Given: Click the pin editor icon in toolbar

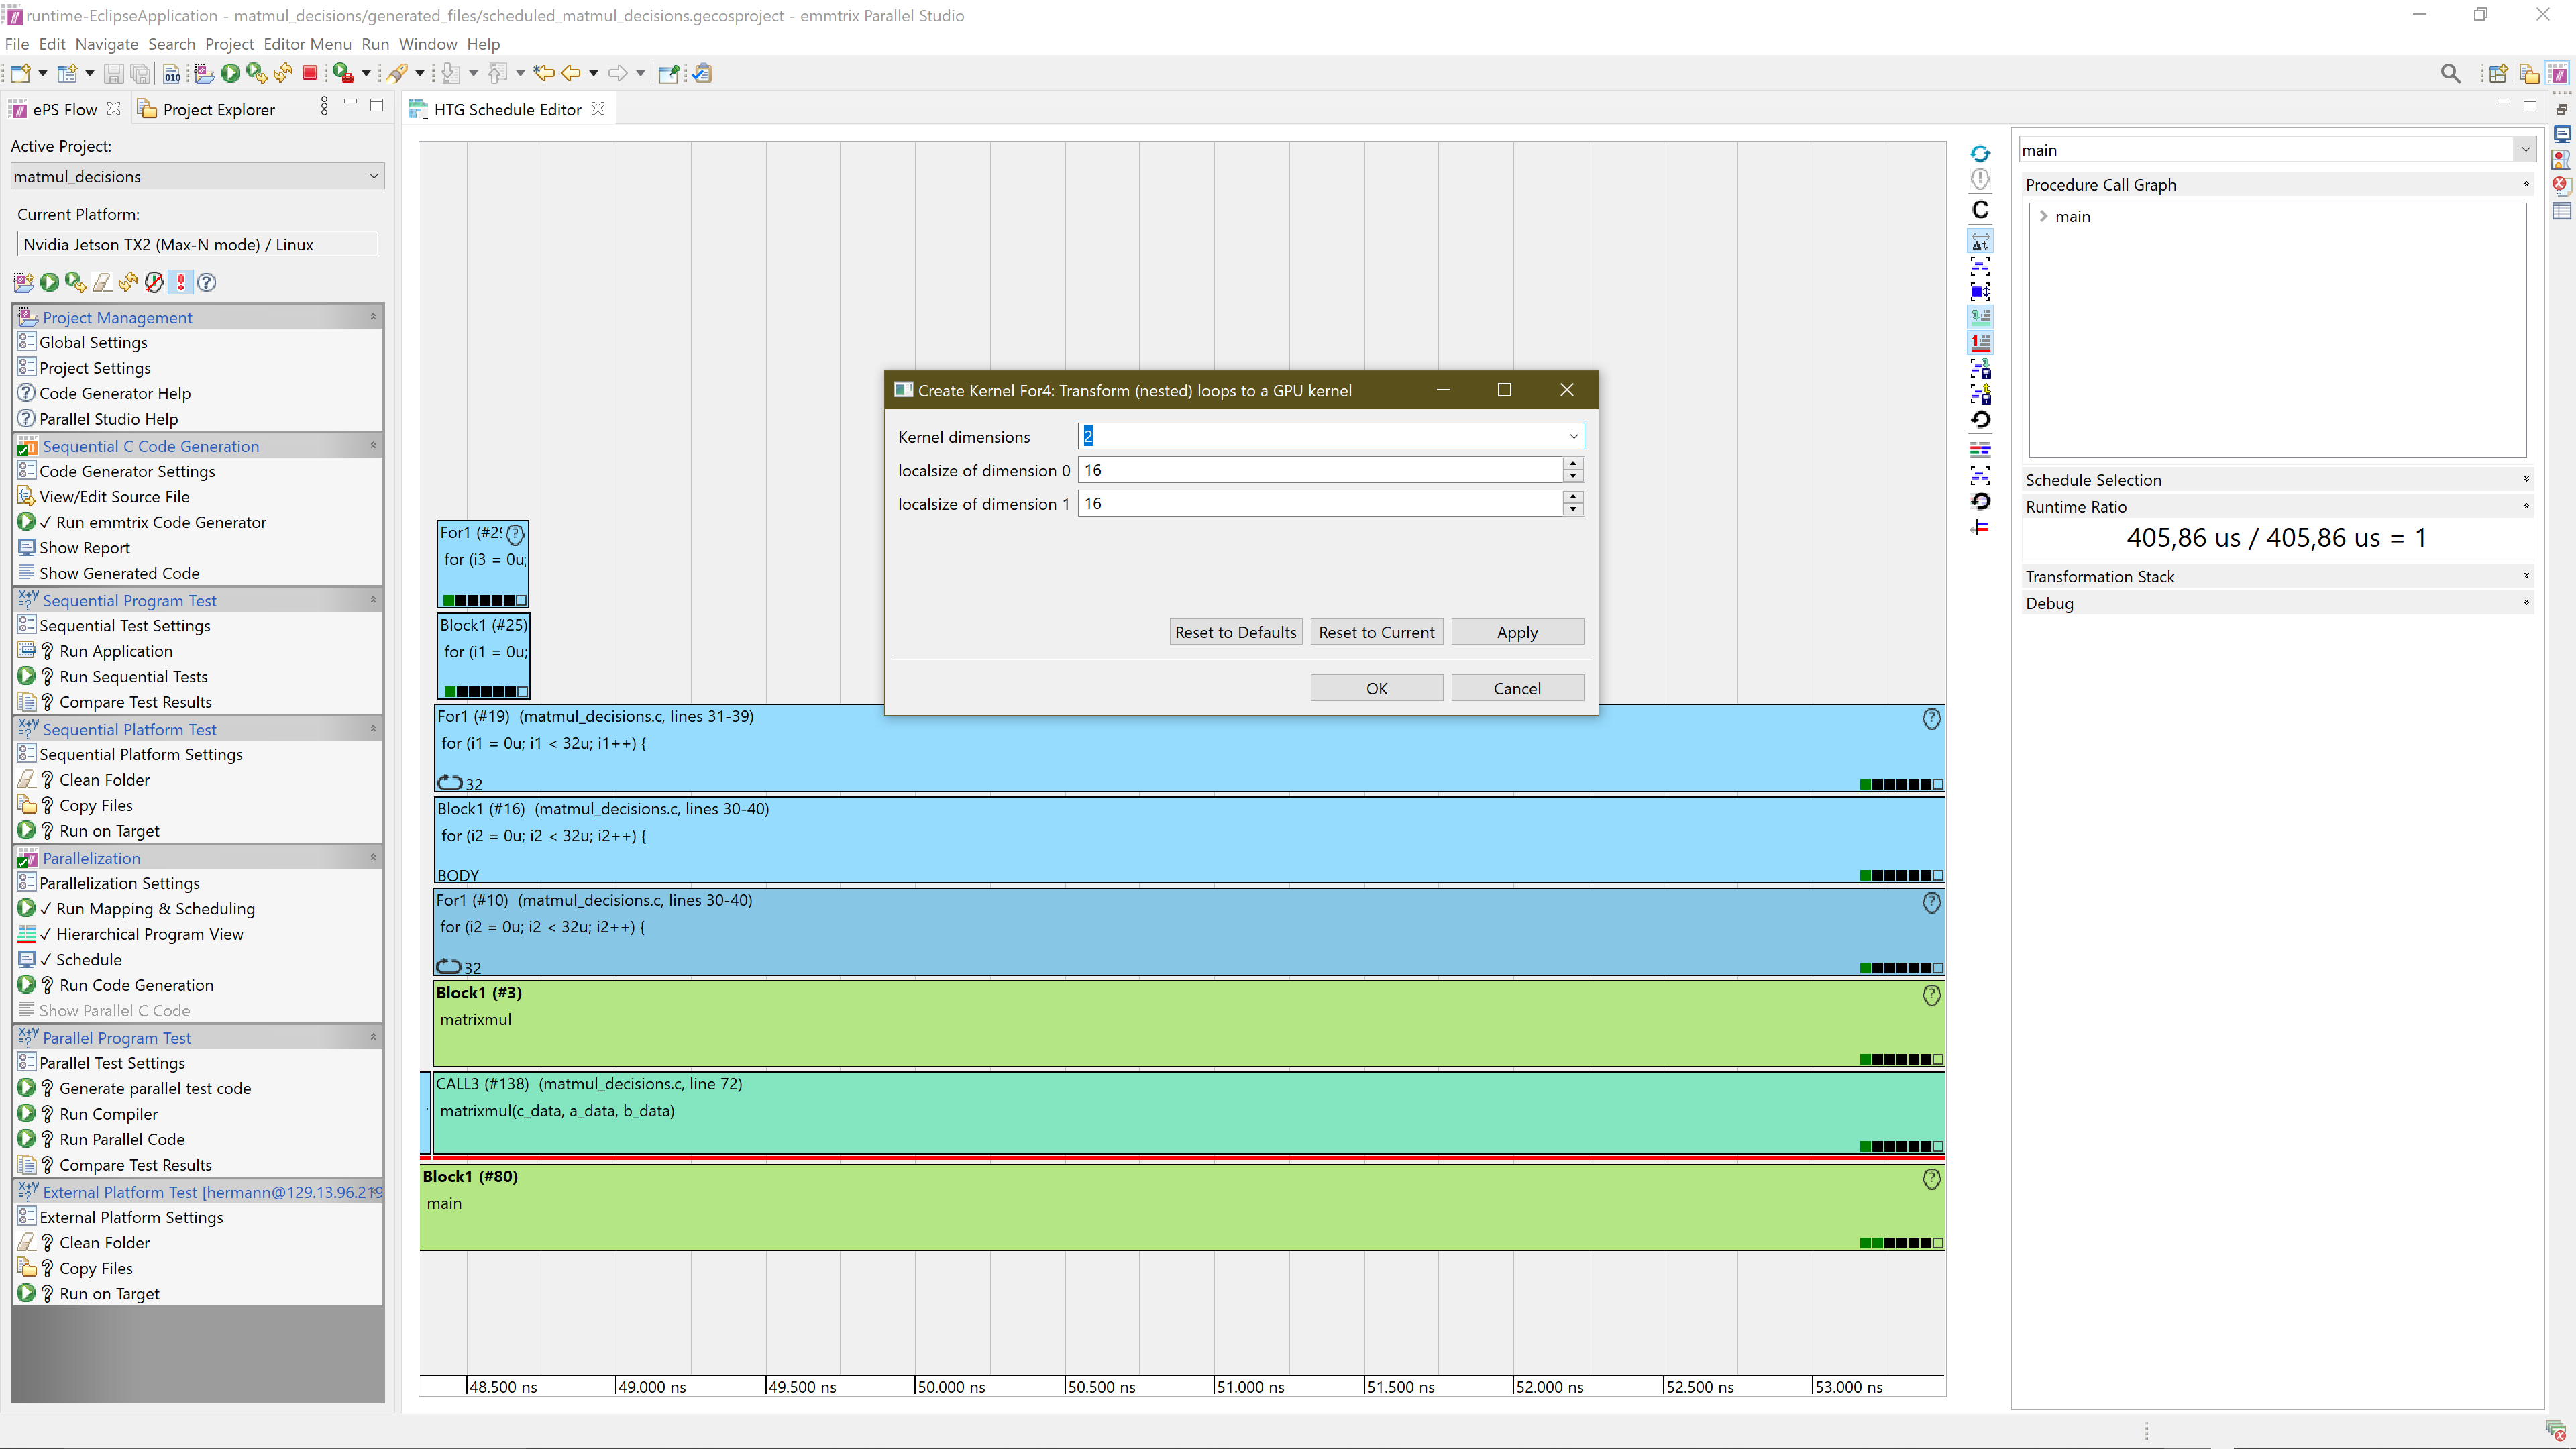Looking at the screenshot, I should [669, 73].
